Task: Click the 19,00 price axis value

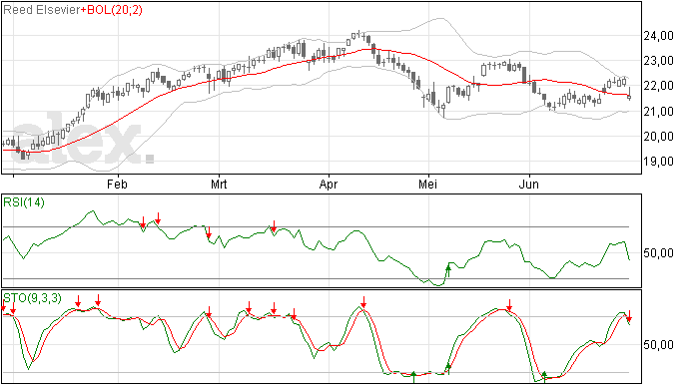Action: (x=658, y=162)
